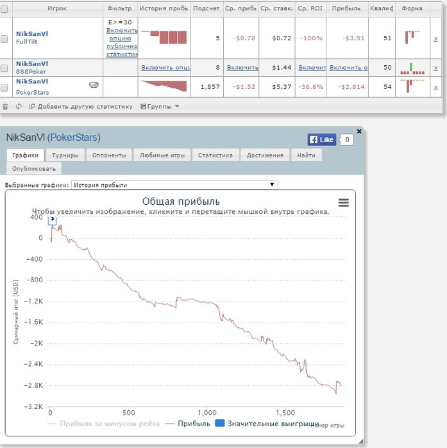Sort by the Ср. ставка column header
The height and width of the screenshot is (448, 447).
point(277,8)
